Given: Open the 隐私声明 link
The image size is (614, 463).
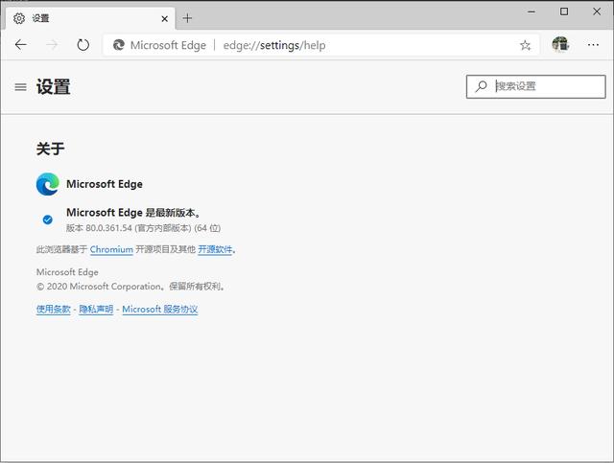Looking at the screenshot, I should click(96, 310).
